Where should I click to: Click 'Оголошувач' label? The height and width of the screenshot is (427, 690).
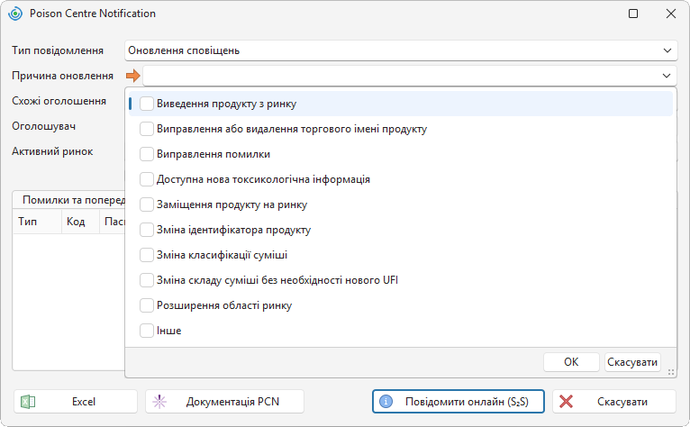(x=43, y=126)
